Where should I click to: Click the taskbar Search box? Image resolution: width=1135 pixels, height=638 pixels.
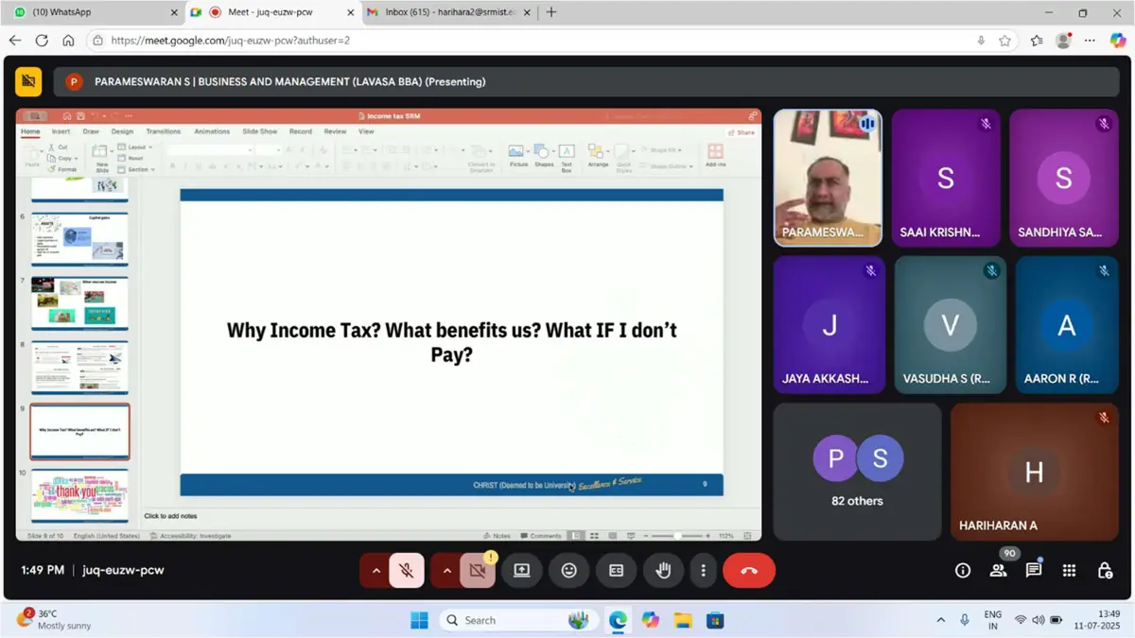(516, 620)
